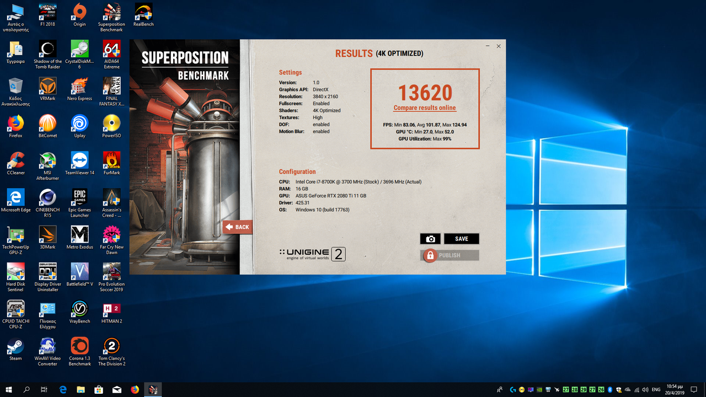Image resolution: width=706 pixels, height=397 pixels.
Task: Launch Steam from desktop
Action: click(x=16, y=348)
